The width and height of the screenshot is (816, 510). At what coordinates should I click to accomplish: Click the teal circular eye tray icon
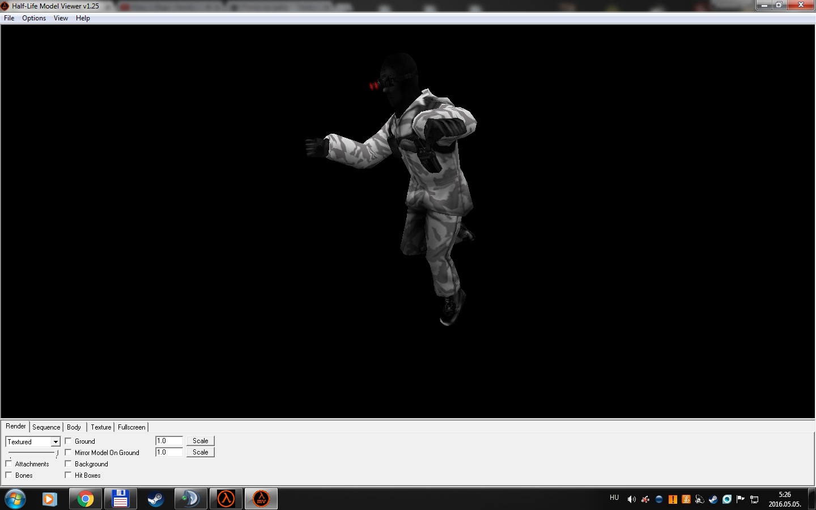pyautogui.click(x=727, y=499)
